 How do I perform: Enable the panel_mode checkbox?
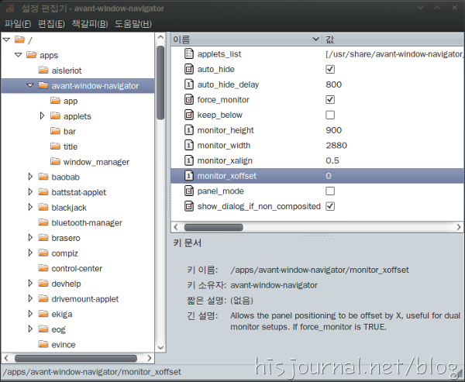[330, 191]
